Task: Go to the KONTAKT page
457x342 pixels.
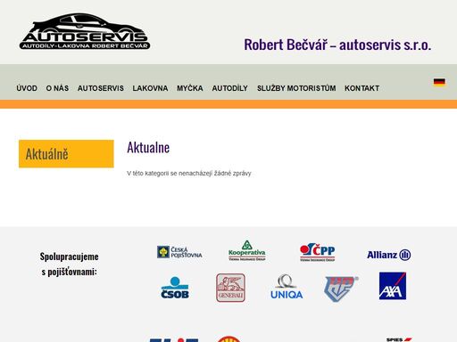Action: (361, 88)
